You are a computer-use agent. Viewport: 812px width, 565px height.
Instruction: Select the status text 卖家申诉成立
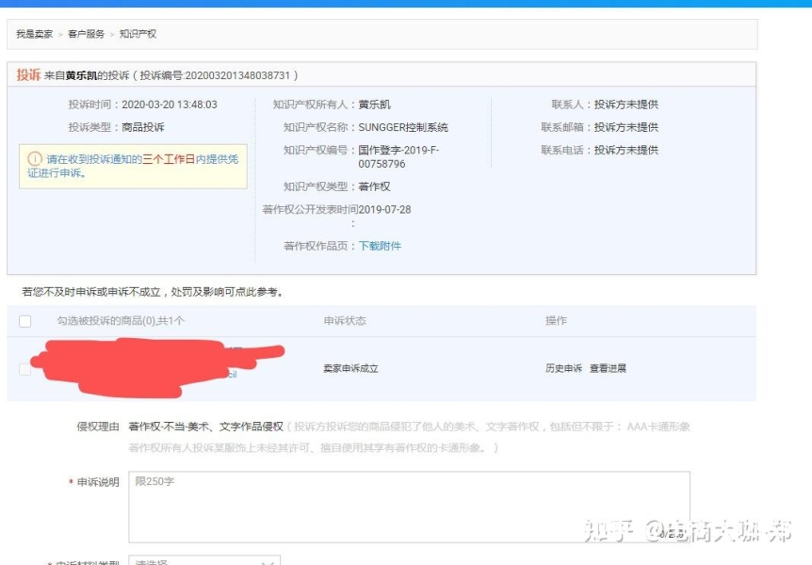350,369
